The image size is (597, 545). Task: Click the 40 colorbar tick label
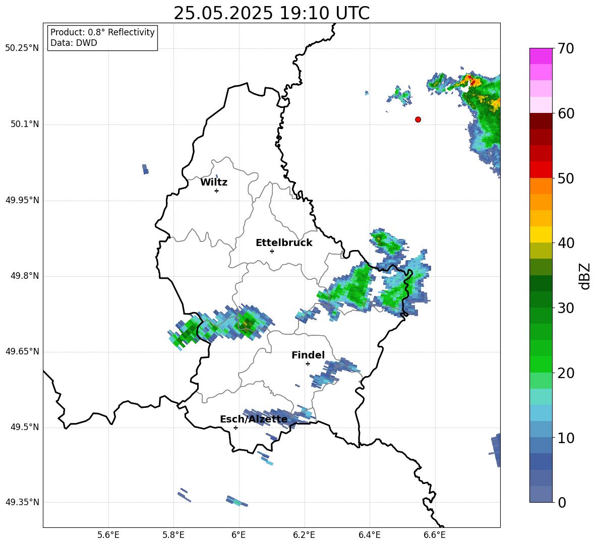[x=566, y=243]
